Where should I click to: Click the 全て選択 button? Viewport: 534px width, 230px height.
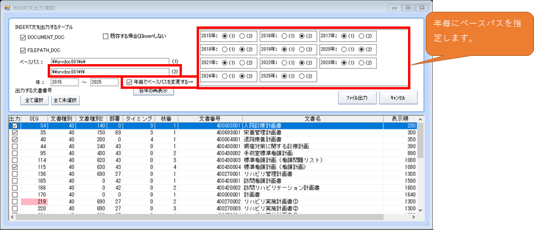click(34, 101)
